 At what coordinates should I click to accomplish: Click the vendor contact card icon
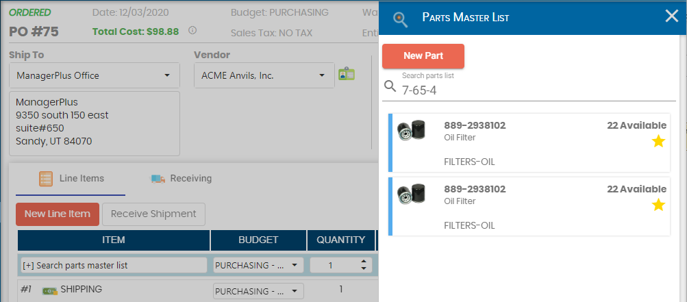pyautogui.click(x=347, y=75)
